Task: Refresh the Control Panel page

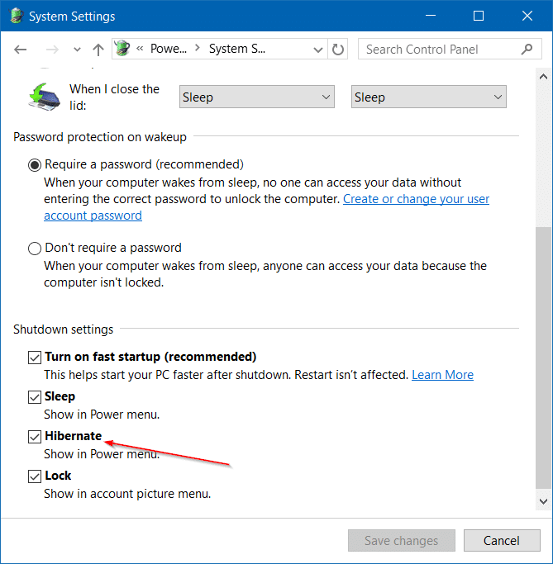Action: [338, 50]
